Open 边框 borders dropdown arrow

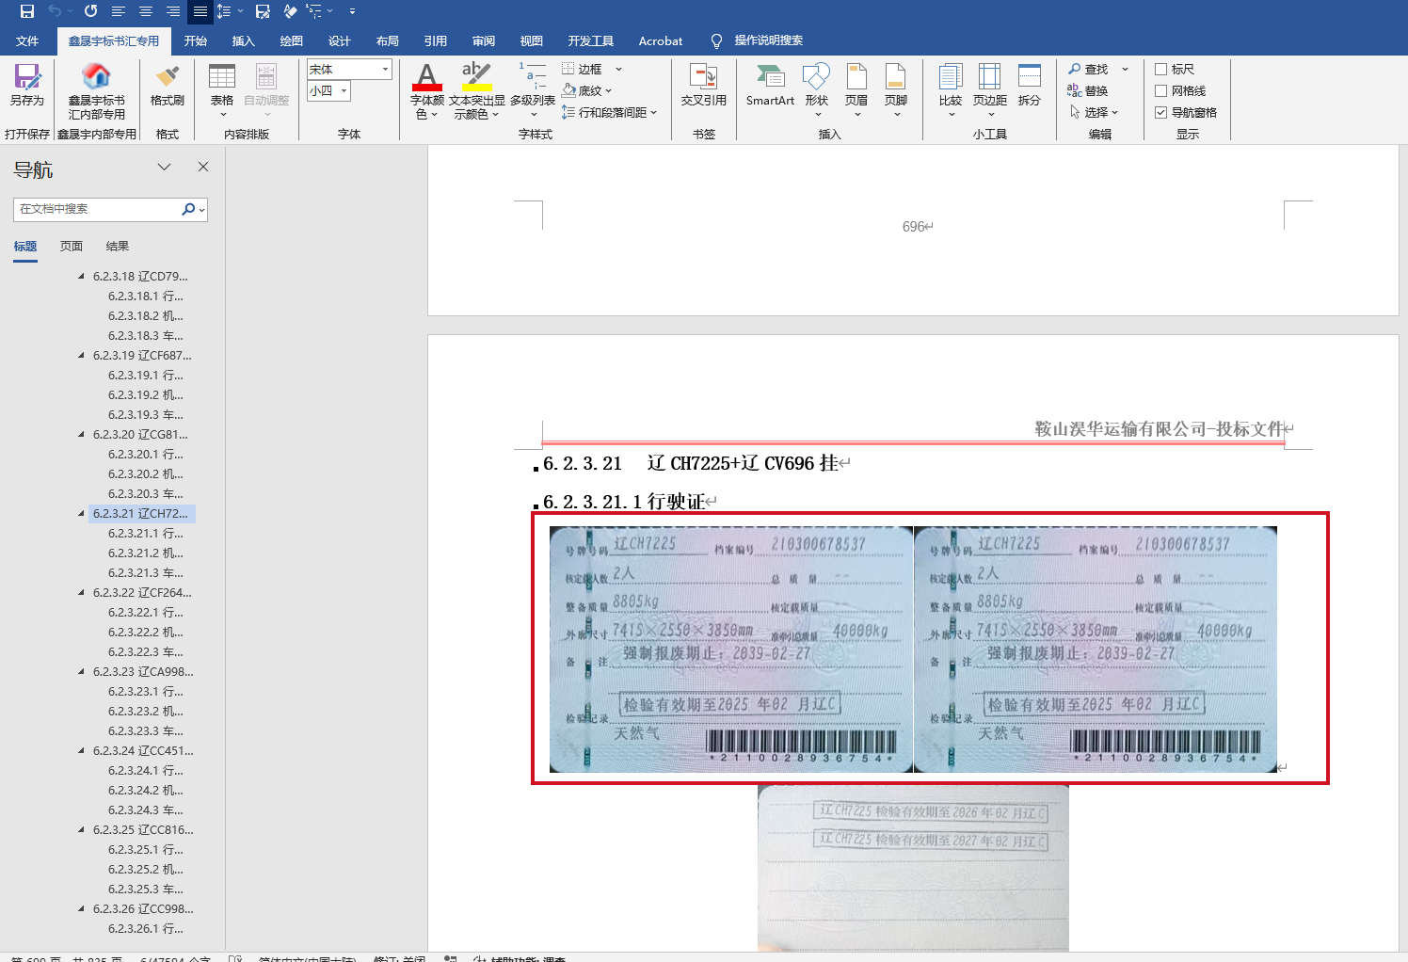click(x=618, y=69)
